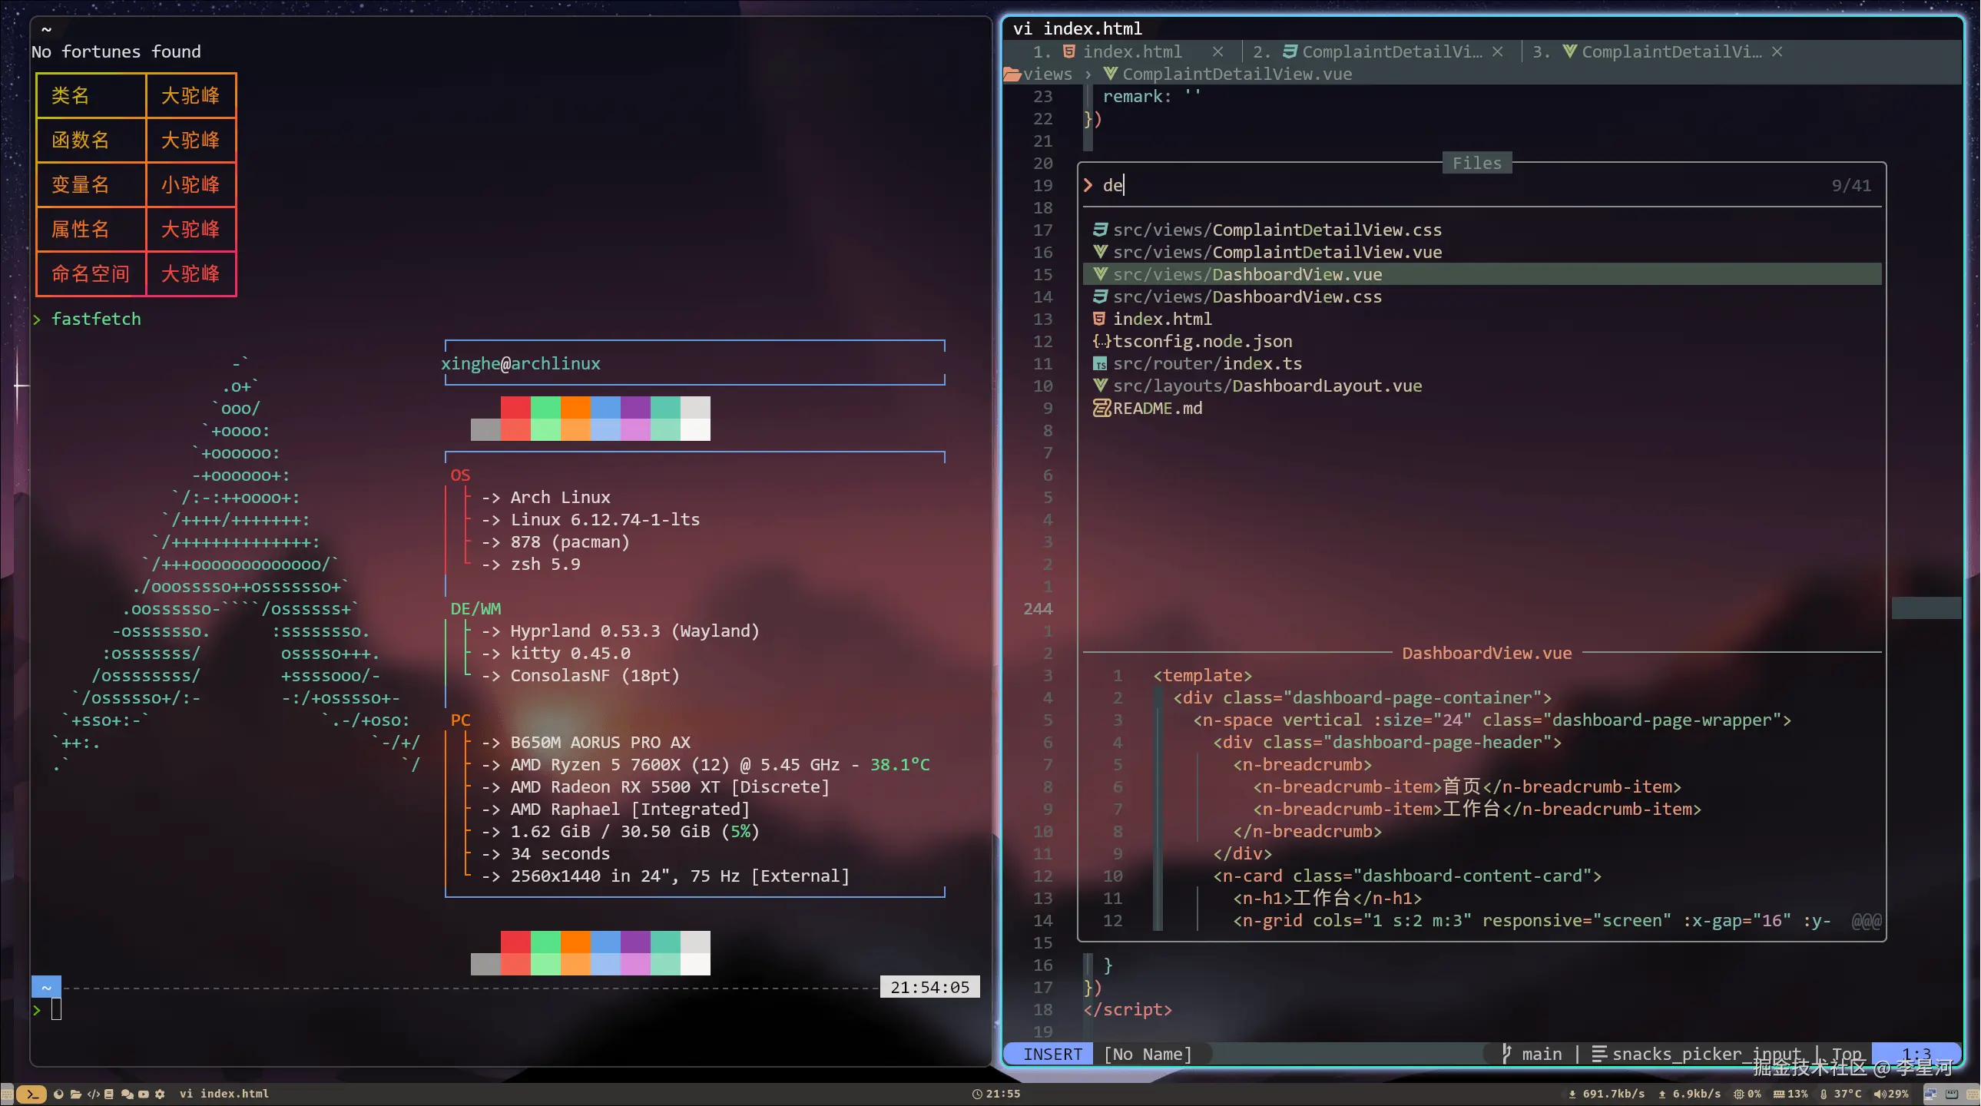Open the browser workspace icon in bar
The height and width of the screenshot is (1106, 1981).
(58, 1094)
